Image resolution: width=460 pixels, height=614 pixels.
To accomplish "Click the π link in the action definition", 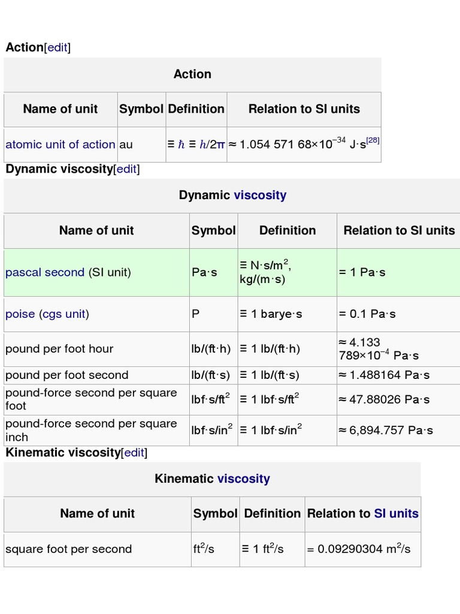I will click(x=220, y=145).
